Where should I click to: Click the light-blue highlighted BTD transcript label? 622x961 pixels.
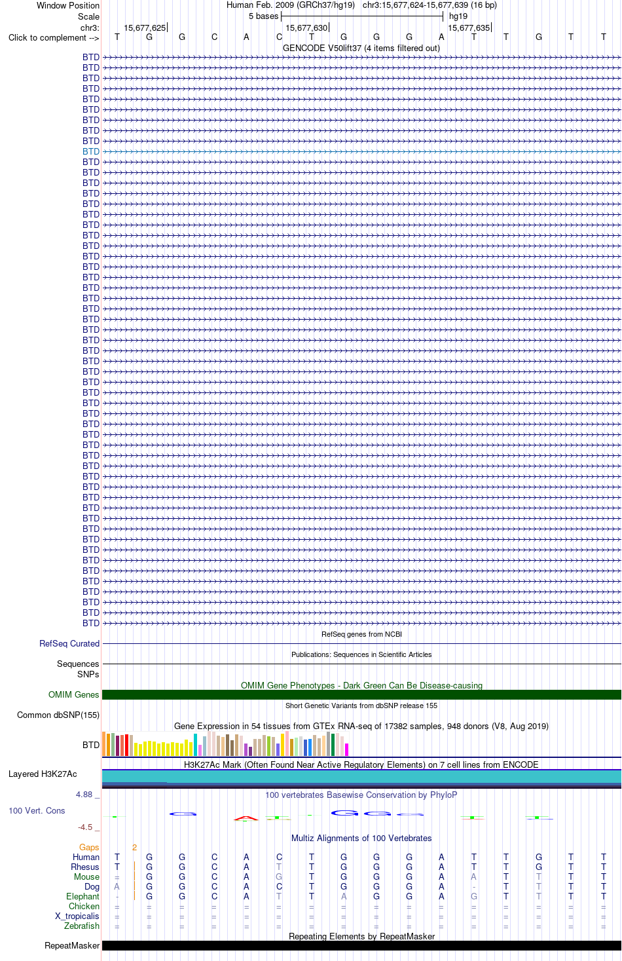91,151
